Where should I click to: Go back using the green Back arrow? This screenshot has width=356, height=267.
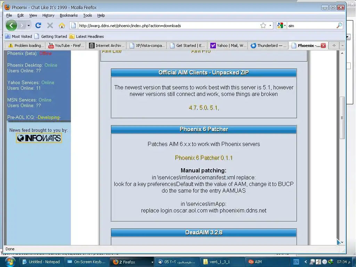click(x=11, y=25)
